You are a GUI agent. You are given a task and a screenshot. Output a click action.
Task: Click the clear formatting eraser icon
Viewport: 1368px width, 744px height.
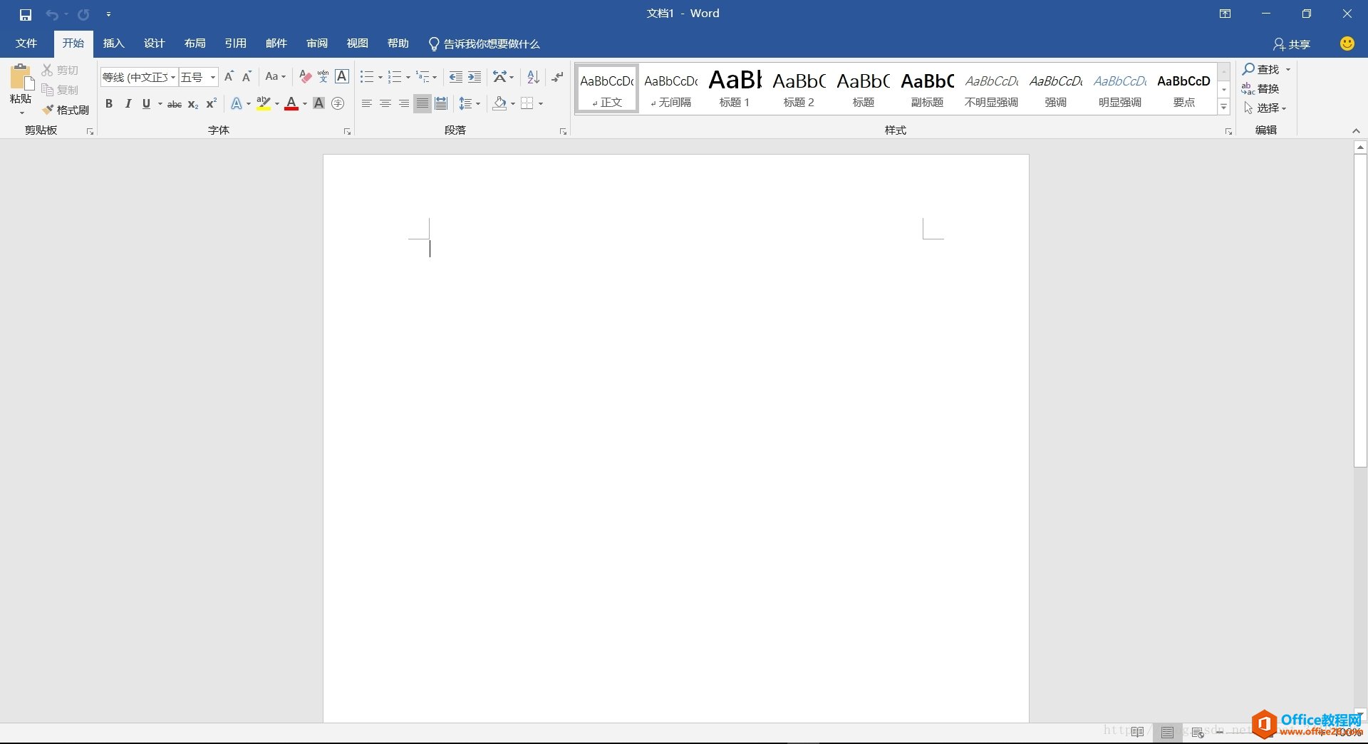point(305,77)
